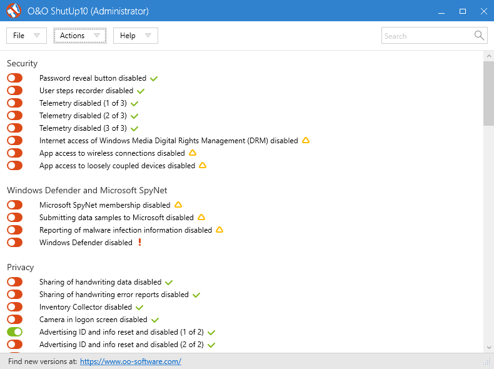Click yellow triangle beside malware infection reporting
Screen dimensions: 494x369
pyautogui.click(x=219, y=230)
